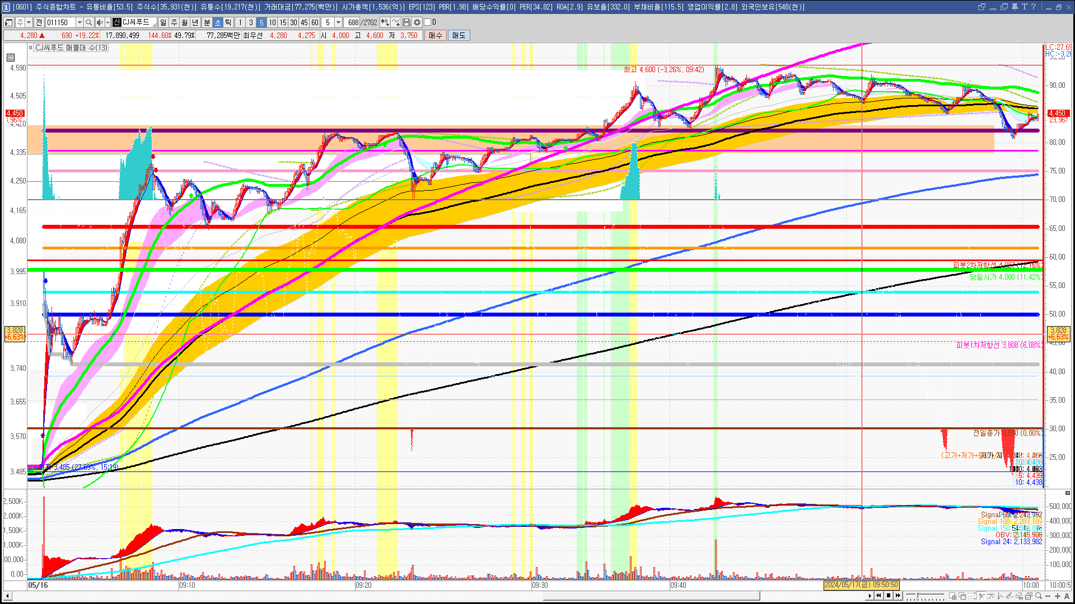Click the fast-forward replay button
This screenshot has height=604, width=1075.
click(x=898, y=596)
